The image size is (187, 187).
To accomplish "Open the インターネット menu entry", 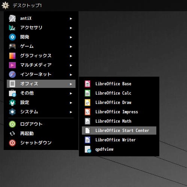I will coord(41,74).
